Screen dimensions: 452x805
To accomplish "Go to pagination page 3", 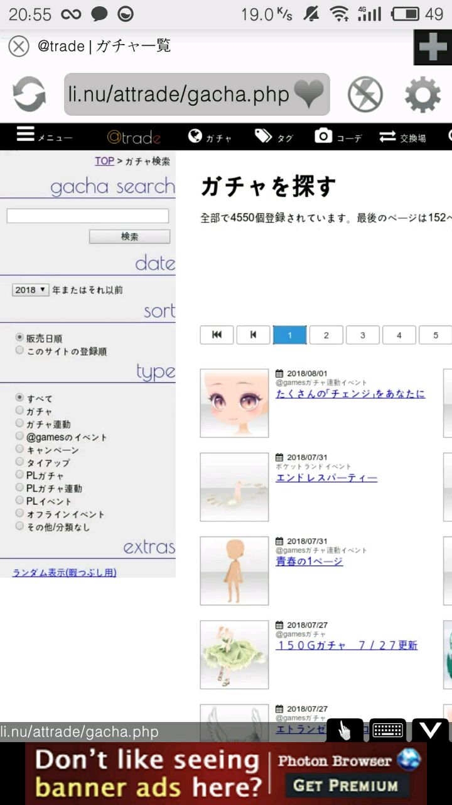I will [362, 335].
